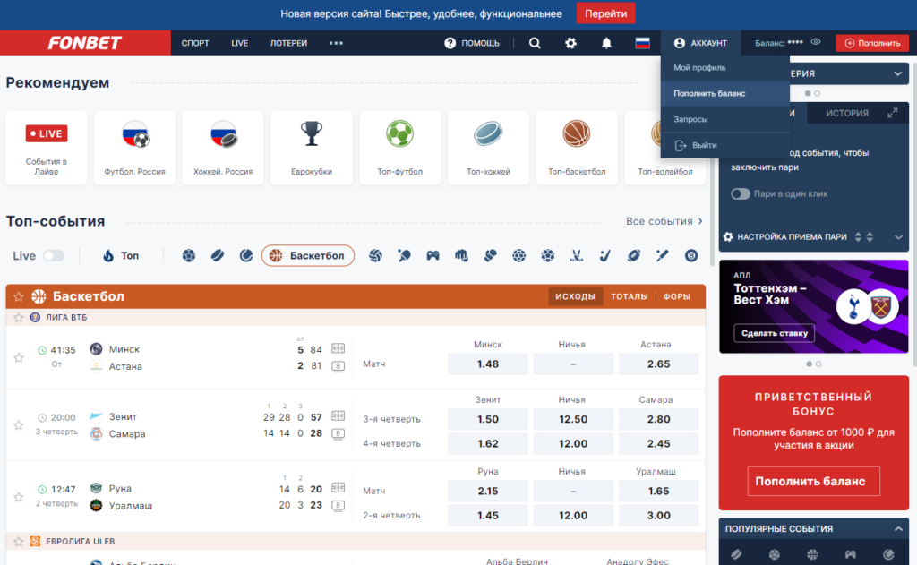Screen dimensions: 917x565
Task: Open notifications bell icon
Action: [x=606, y=43]
